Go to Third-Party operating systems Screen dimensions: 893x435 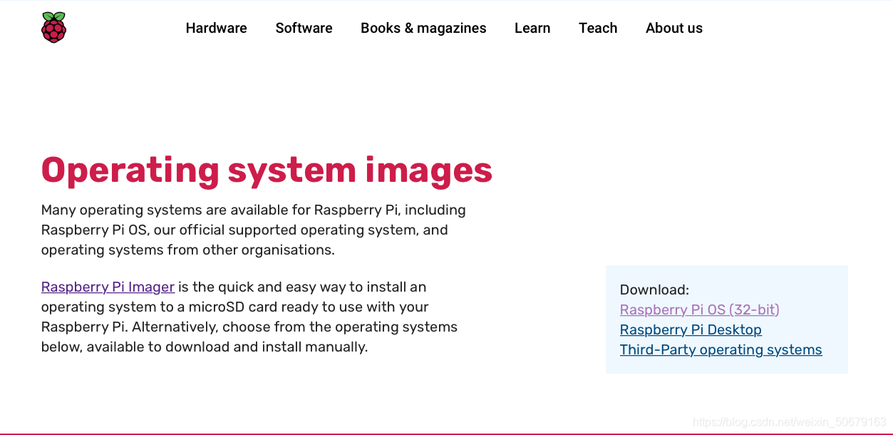tap(721, 349)
